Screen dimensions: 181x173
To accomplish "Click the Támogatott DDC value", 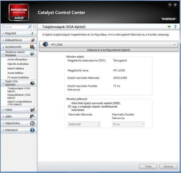I will coord(120,60).
